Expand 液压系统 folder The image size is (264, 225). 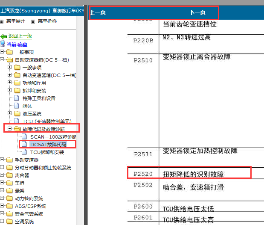tap(10, 113)
